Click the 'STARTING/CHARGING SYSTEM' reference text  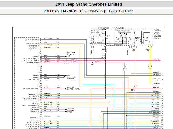tap(74, 88)
